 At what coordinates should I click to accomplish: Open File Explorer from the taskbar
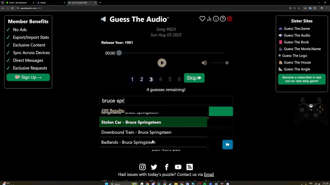pos(176,184)
